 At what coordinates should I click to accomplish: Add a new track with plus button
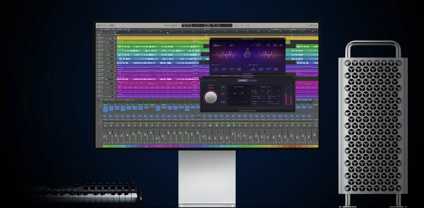(98, 32)
